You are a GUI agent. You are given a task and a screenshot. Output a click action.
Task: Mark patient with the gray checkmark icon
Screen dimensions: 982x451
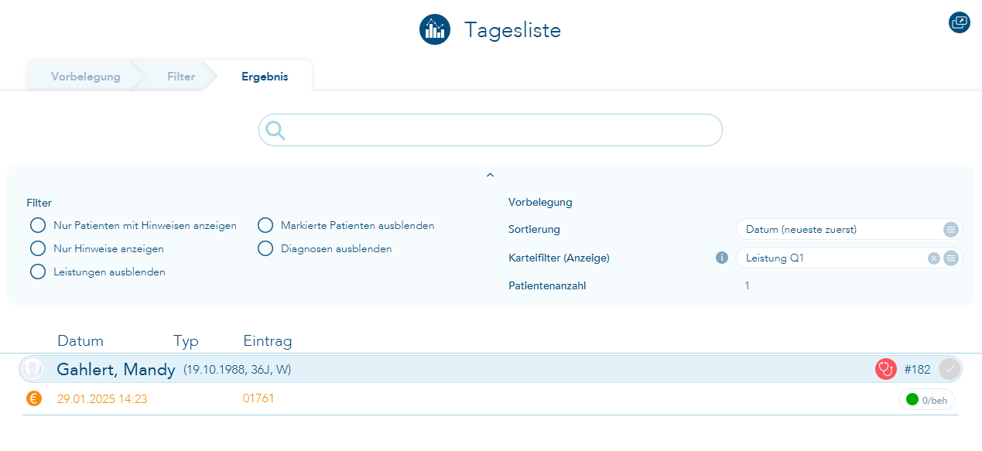click(949, 369)
